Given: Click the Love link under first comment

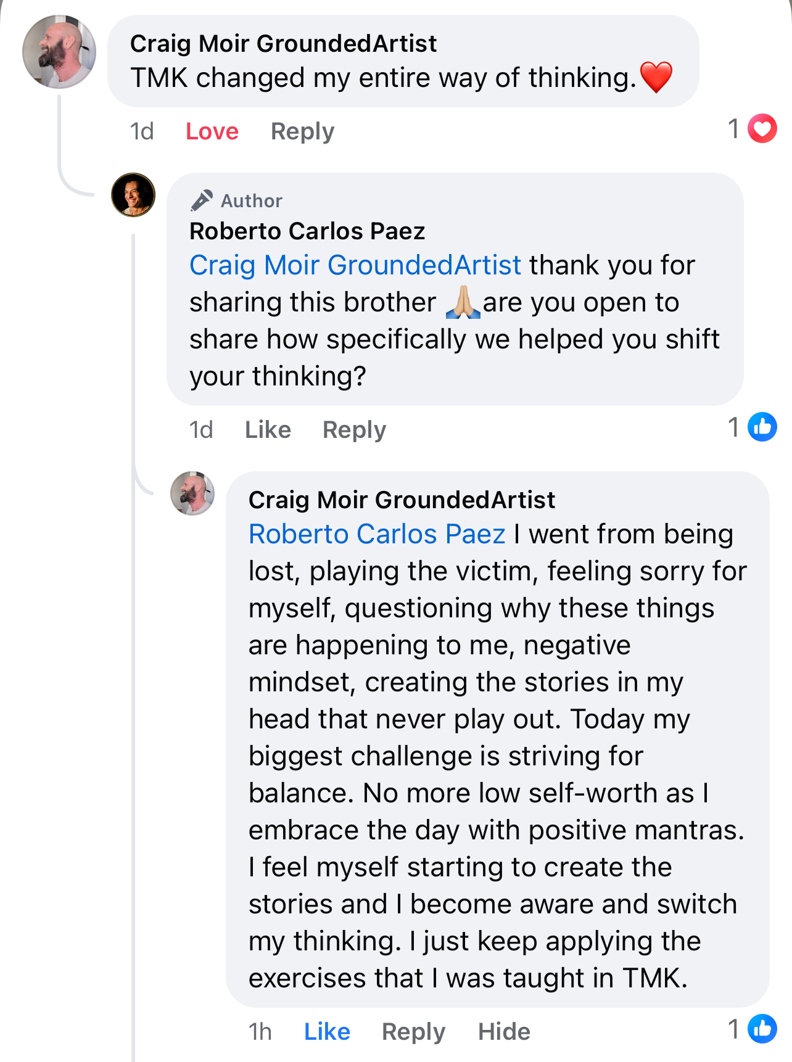Looking at the screenshot, I should [212, 131].
